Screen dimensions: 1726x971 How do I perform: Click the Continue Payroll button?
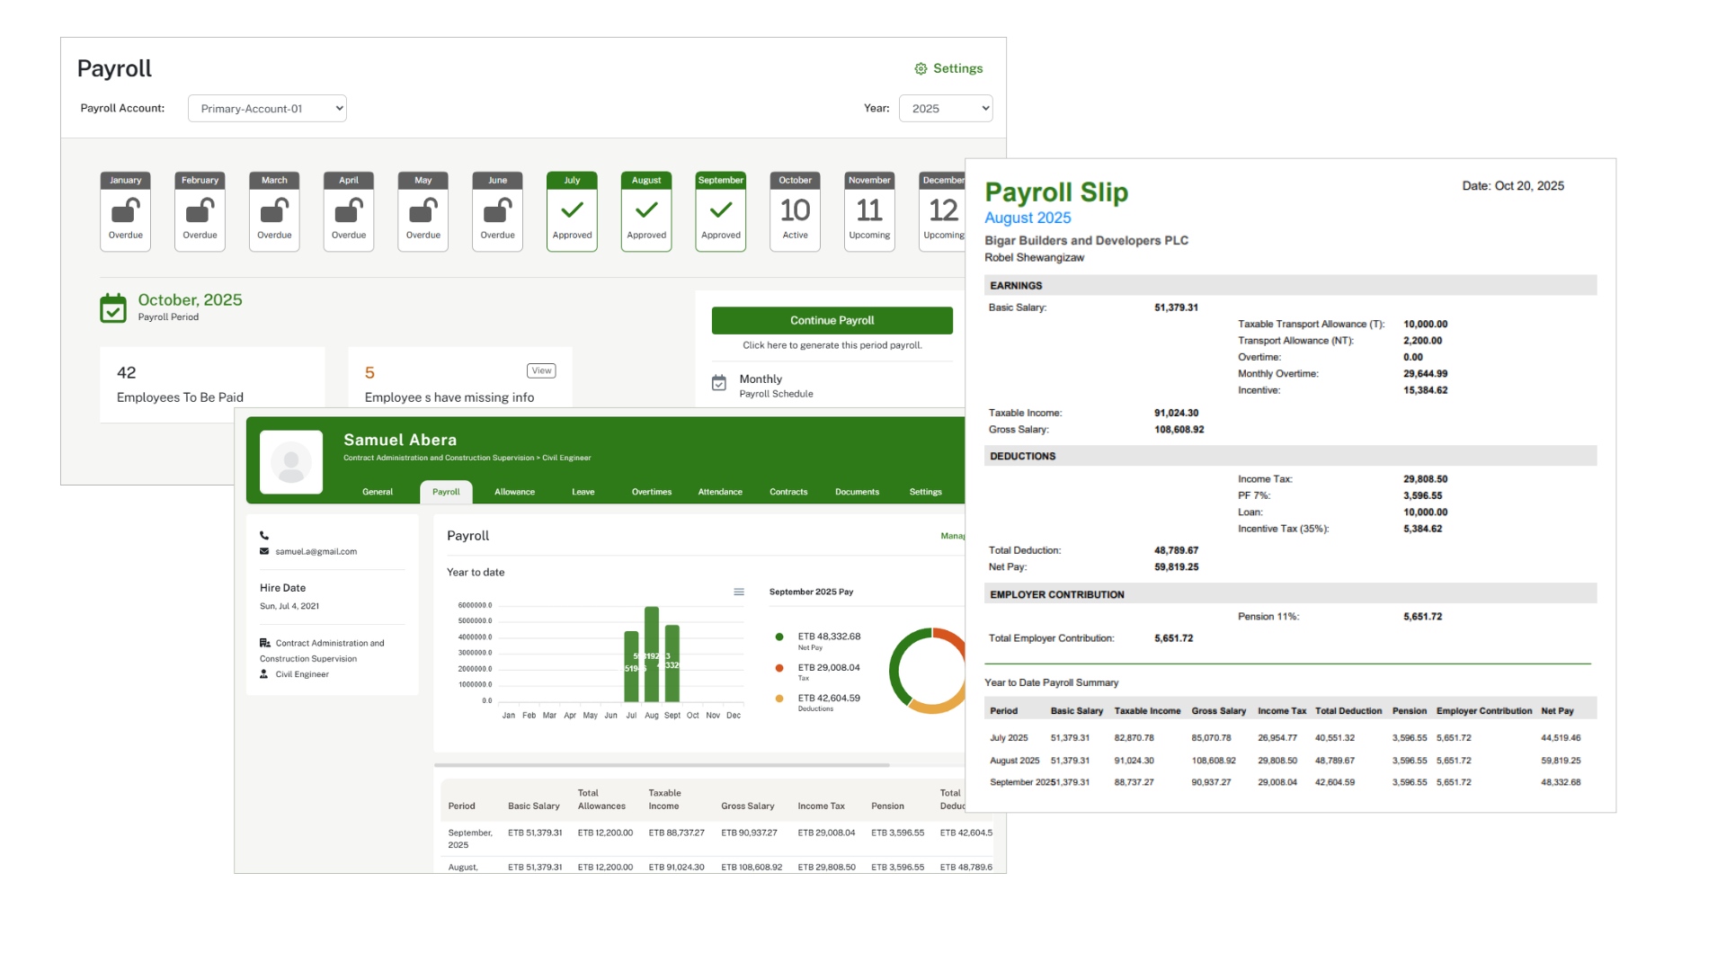coord(832,321)
